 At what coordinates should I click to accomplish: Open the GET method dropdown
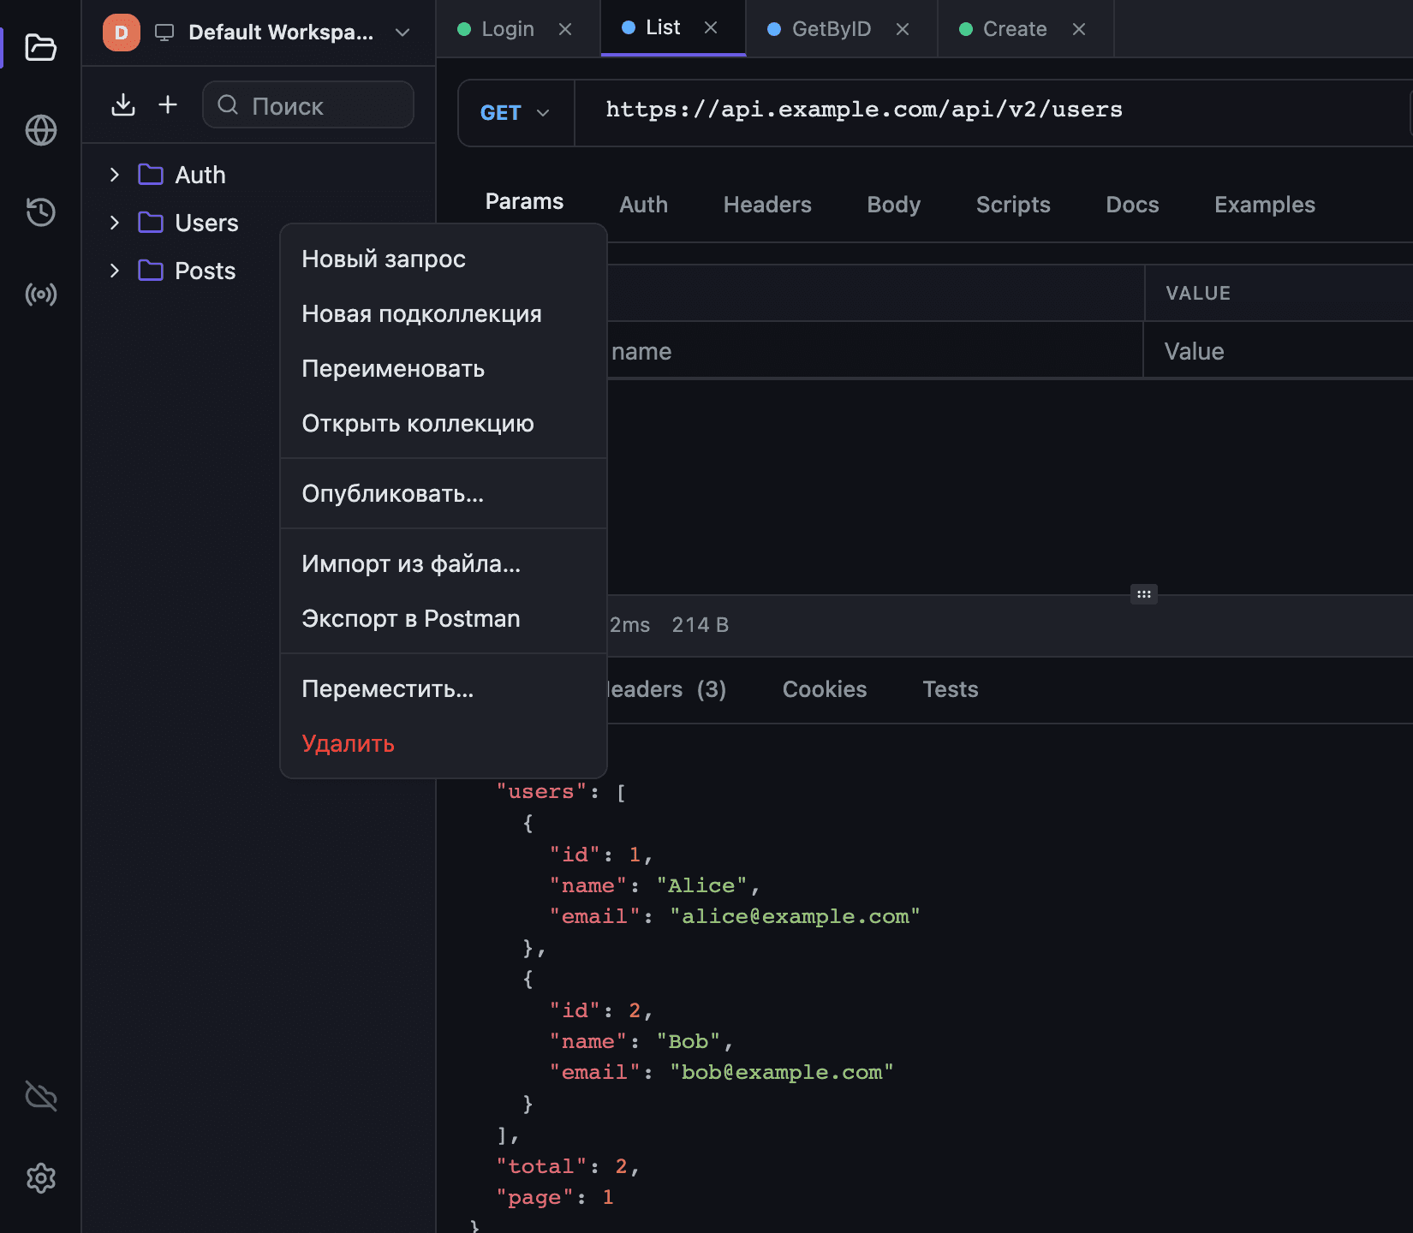click(516, 113)
